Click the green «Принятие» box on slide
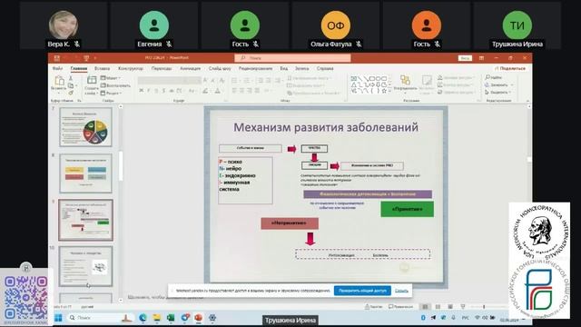Image resolution: width=581 pixels, height=327 pixels. point(408,209)
